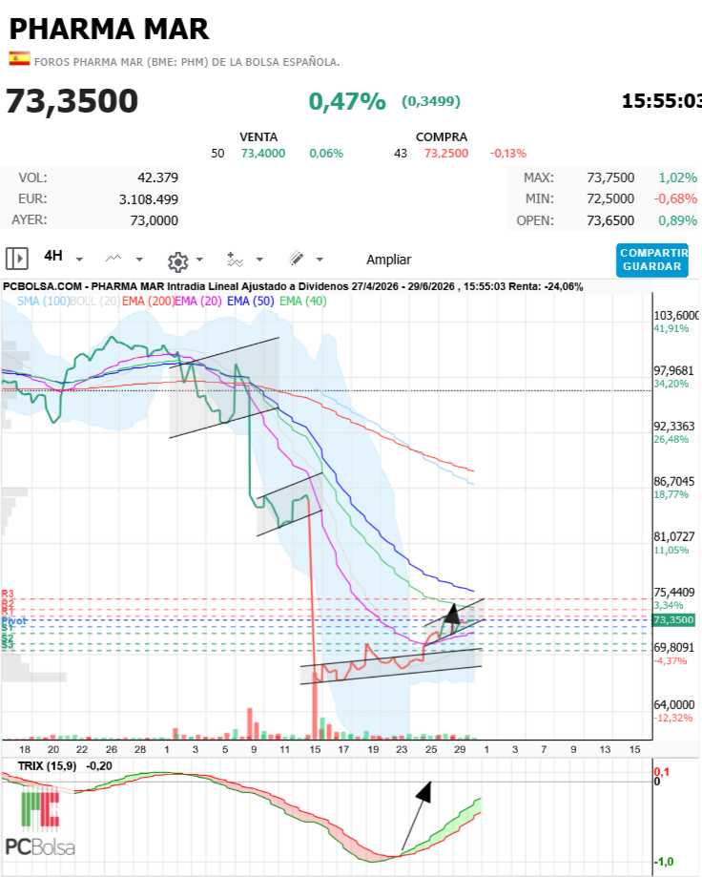Toggle the SMA (100) indicator label
Viewport: 702px width, 877px height.
(x=43, y=301)
